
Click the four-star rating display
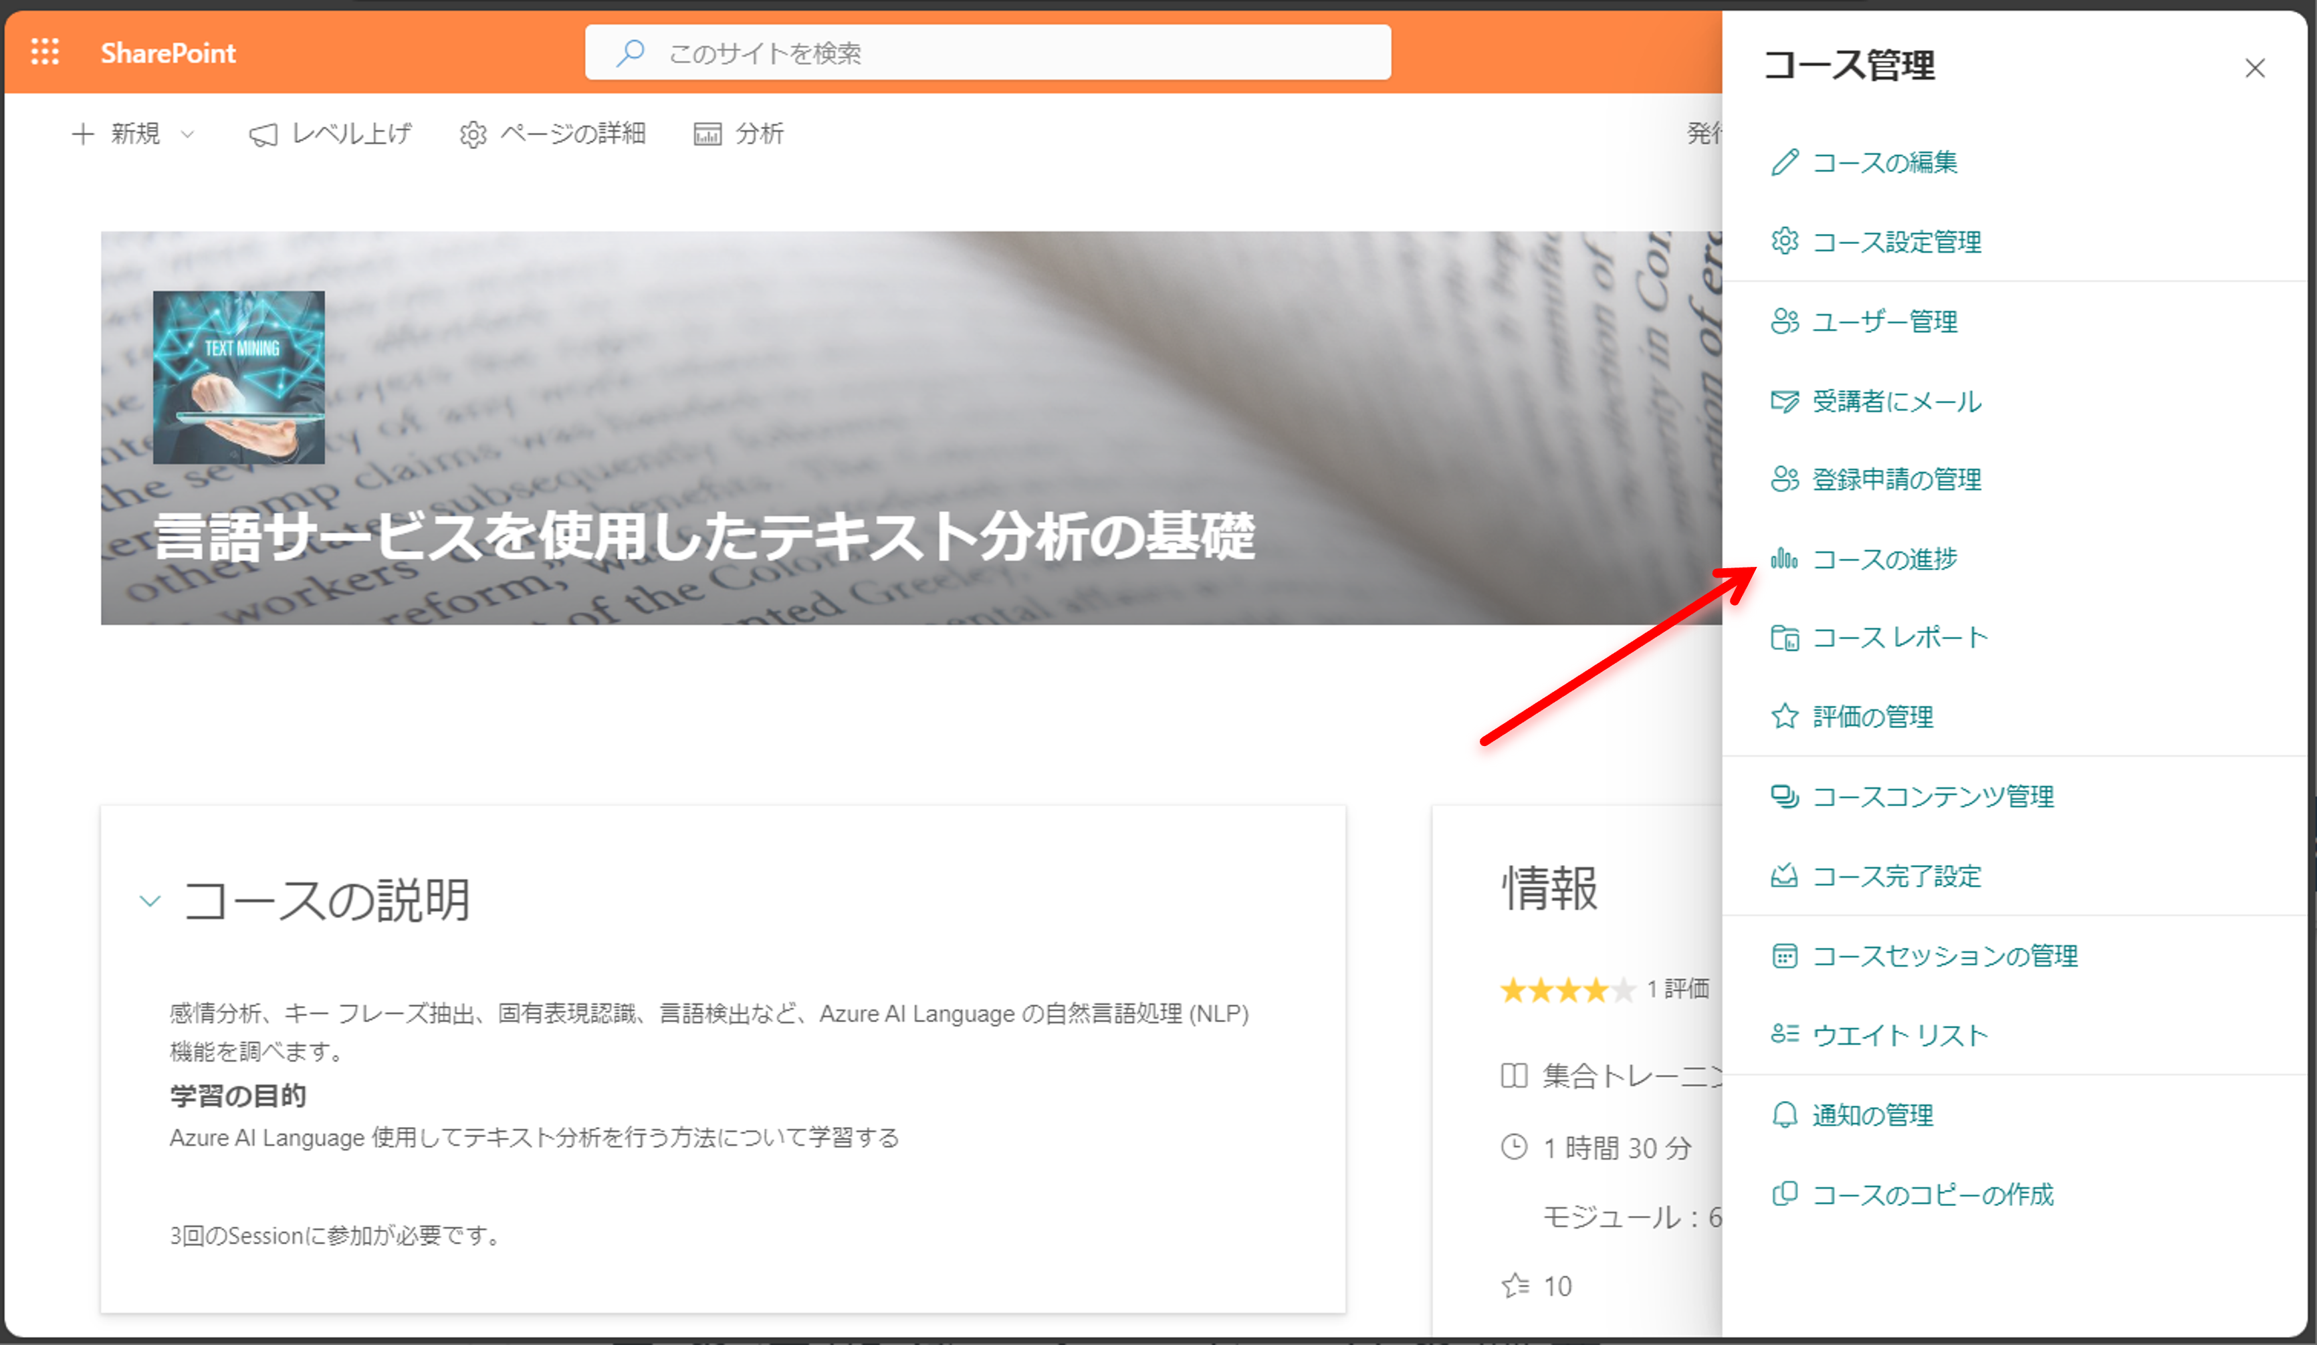1569,989
